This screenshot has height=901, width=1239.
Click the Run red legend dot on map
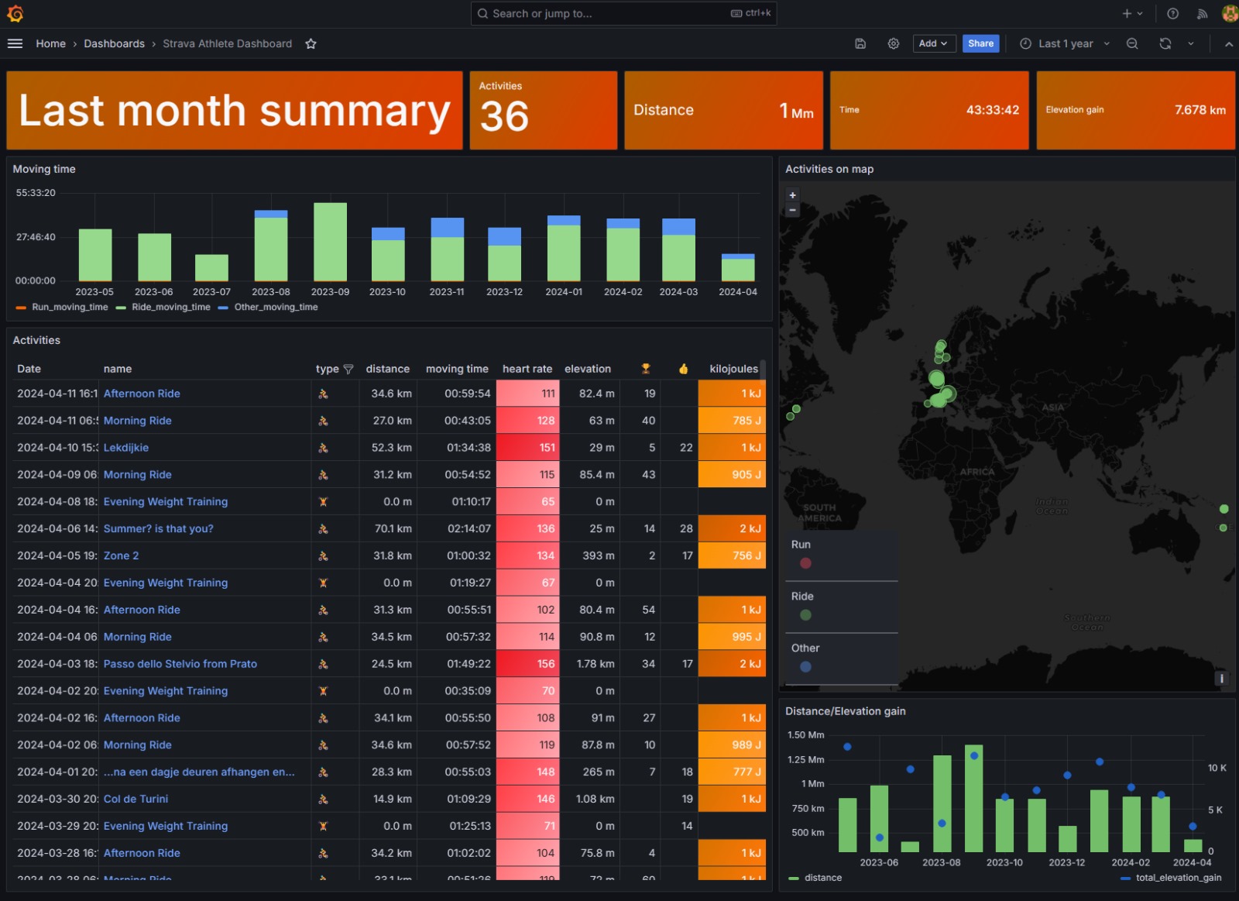click(x=805, y=563)
